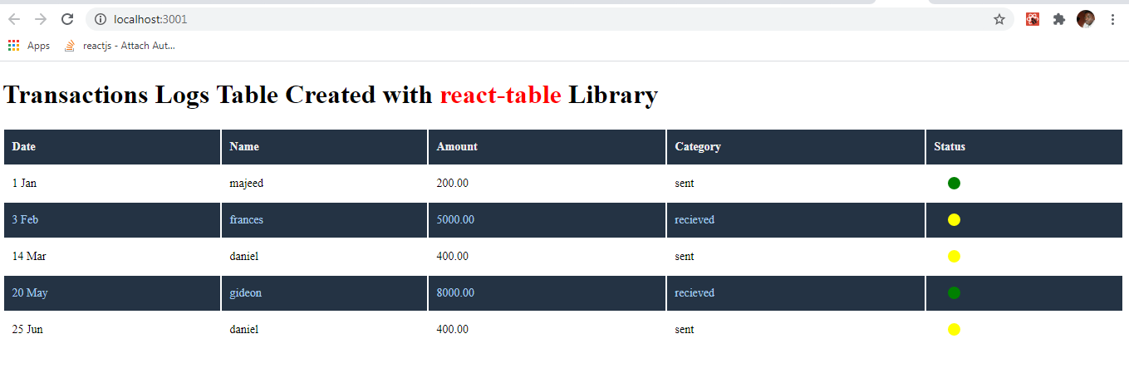The image size is (1129, 378).
Task: Click the yellow status dot in 25 Jun row
Action: tap(954, 330)
